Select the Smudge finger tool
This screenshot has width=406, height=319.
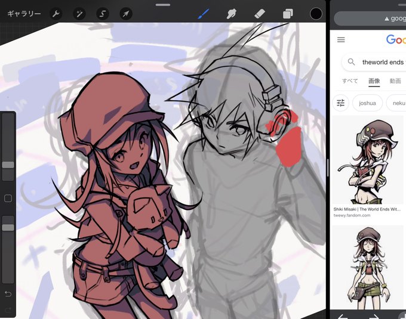pos(231,14)
